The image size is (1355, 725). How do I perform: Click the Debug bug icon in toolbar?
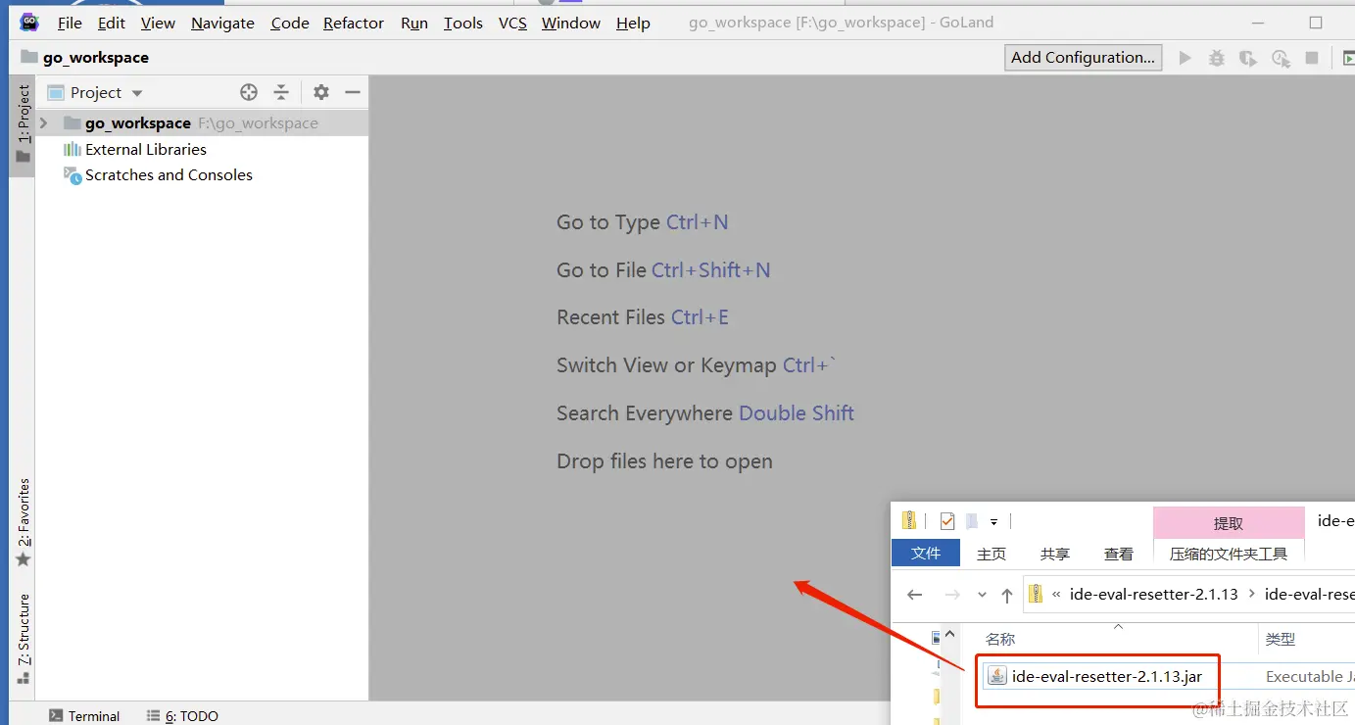[1216, 58]
